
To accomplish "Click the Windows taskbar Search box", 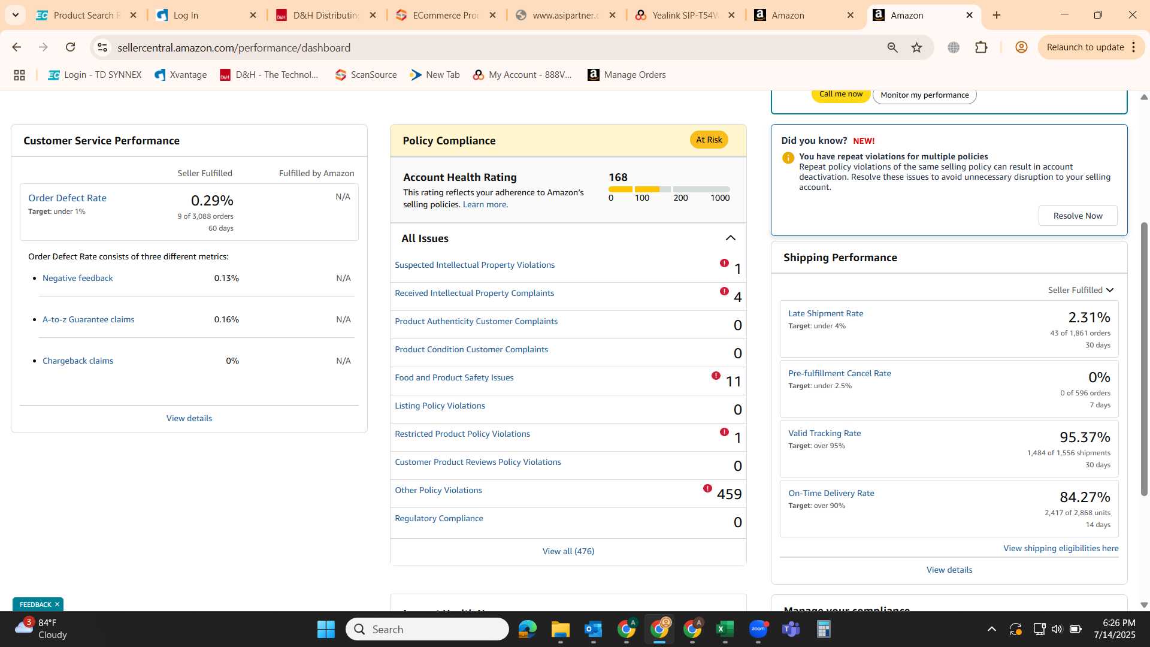I will pos(428,629).
